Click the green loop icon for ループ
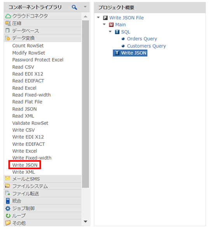This screenshot has width=209, height=229. coord(8,216)
